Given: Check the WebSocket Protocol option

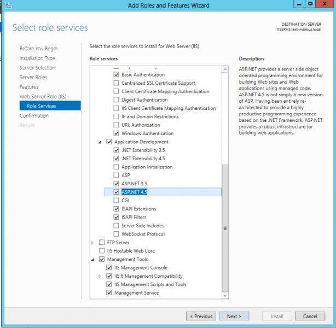Looking at the screenshot, I should point(116,234).
